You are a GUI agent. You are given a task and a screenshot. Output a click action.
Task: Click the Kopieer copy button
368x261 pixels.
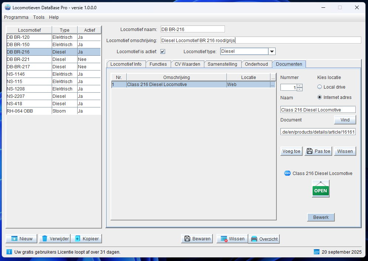click(86, 239)
